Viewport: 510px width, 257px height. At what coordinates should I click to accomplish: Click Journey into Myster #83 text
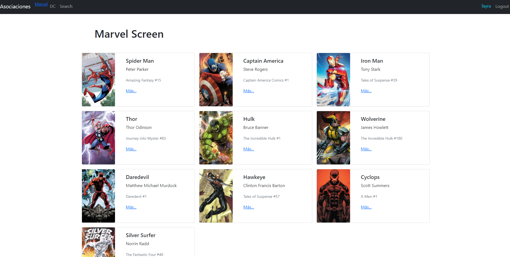(x=146, y=138)
